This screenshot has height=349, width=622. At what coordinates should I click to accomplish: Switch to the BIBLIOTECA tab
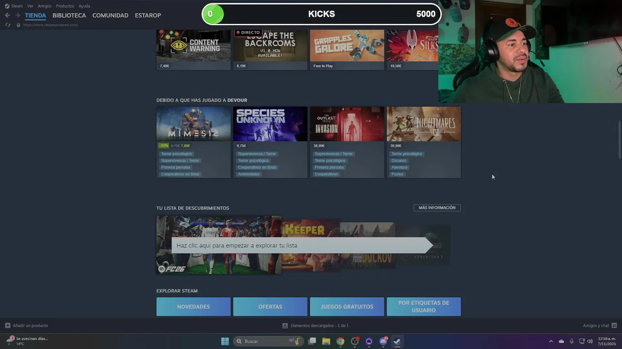pos(69,16)
